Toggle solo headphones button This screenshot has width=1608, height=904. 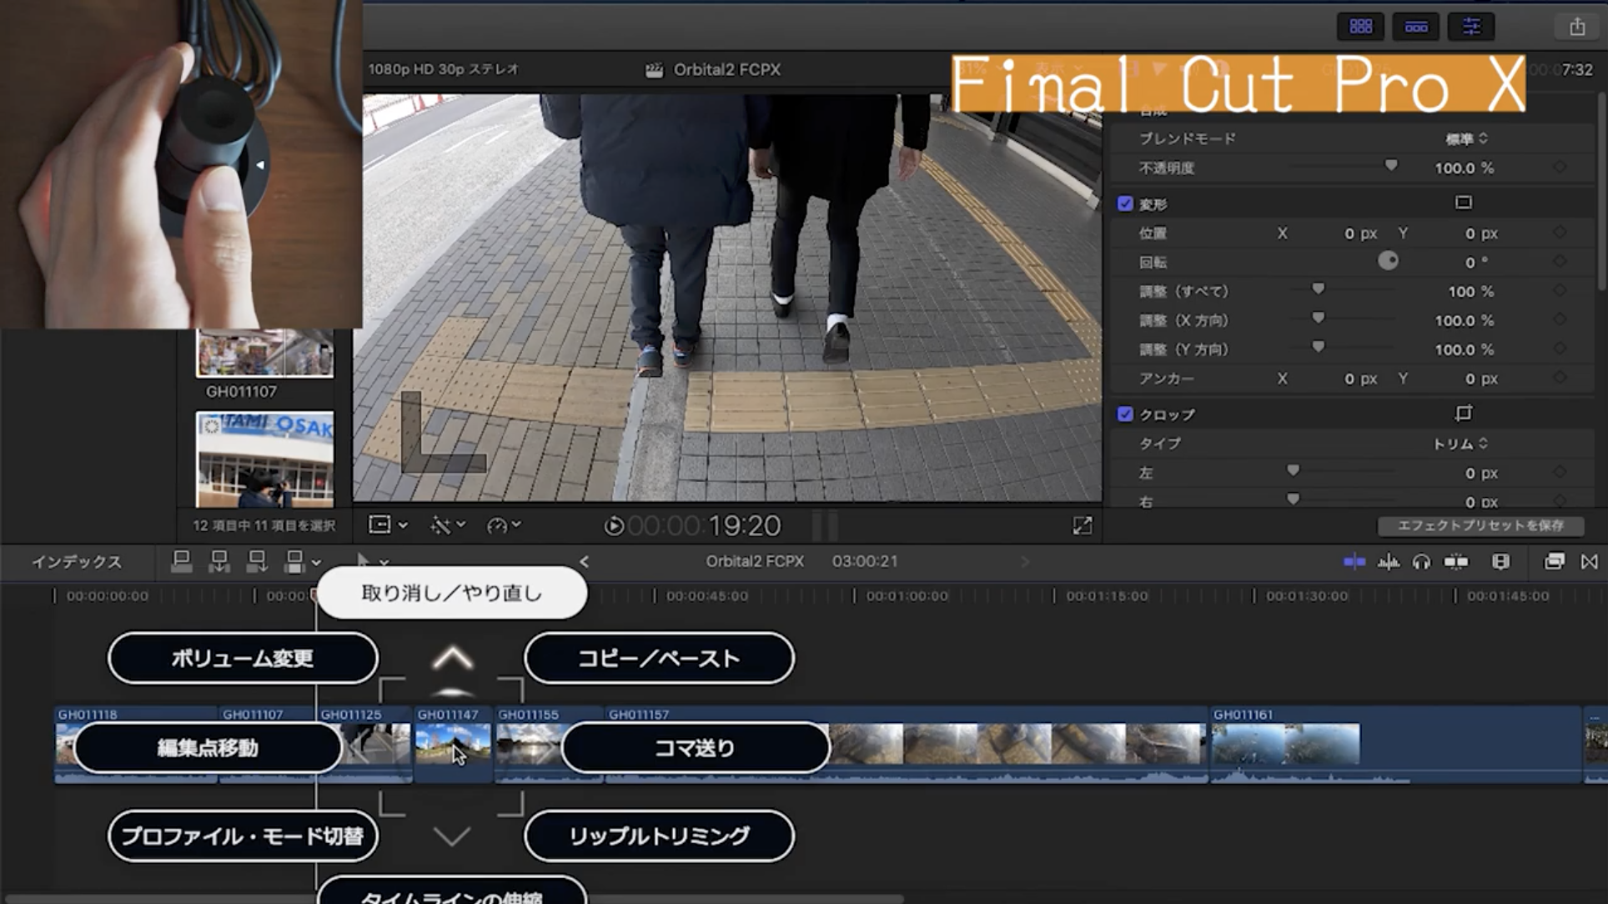click(x=1422, y=562)
